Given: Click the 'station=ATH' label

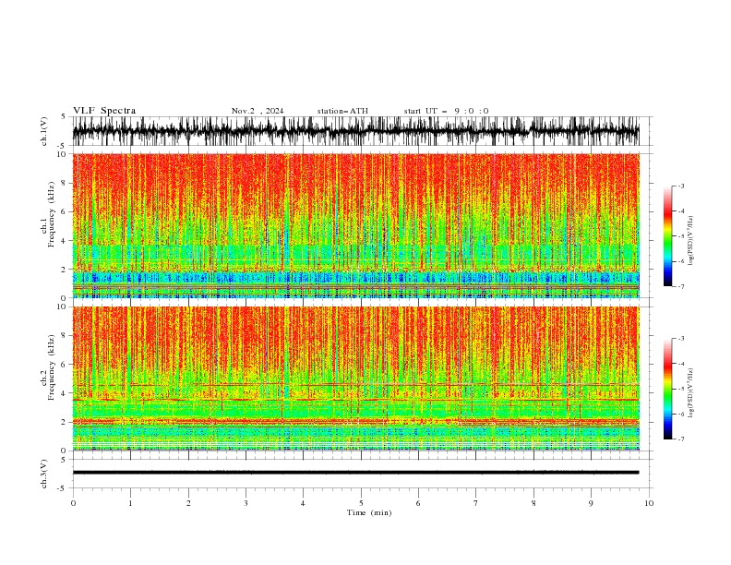Looking at the screenshot, I should (342, 111).
